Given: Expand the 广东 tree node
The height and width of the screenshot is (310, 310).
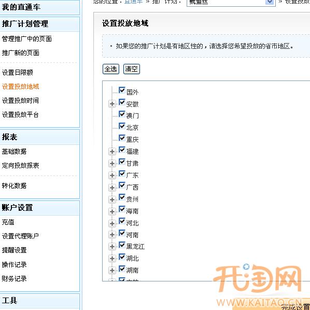Looking at the screenshot, I should point(112,176).
